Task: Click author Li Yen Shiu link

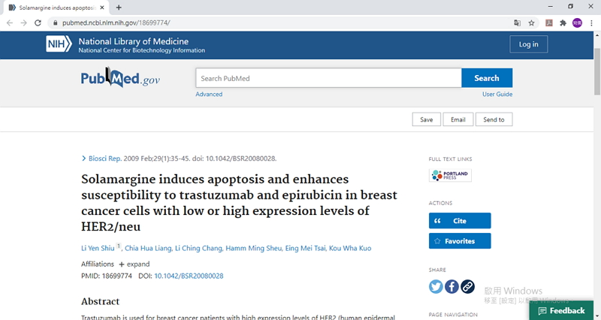Action: point(98,248)
